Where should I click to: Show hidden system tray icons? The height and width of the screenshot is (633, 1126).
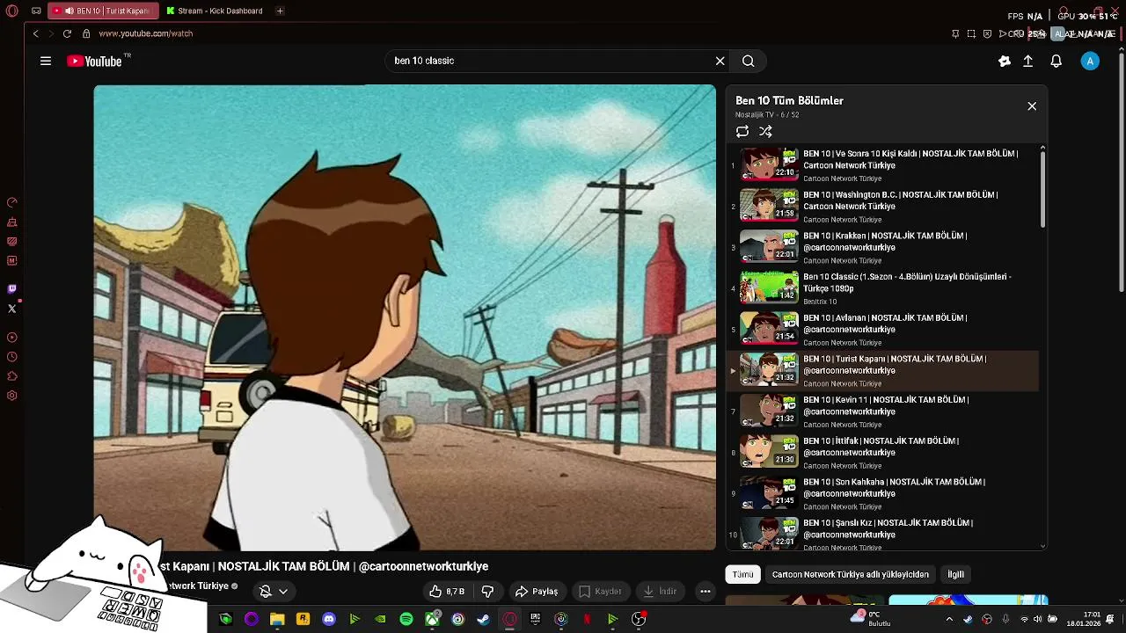coord(948,619)
